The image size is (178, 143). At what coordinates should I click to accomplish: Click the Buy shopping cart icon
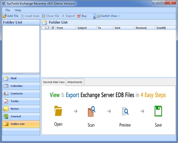[x=79, y=16]
